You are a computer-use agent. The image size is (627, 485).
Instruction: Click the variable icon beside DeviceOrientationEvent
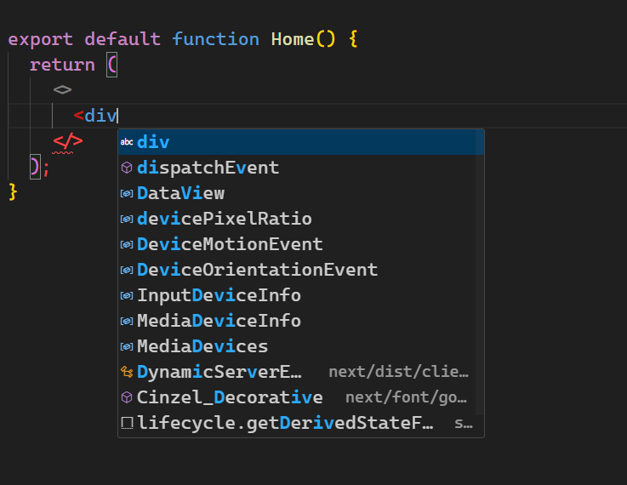click(127, 271)
